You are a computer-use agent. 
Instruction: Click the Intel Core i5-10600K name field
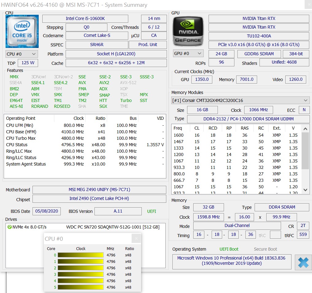tap(85, 18)
